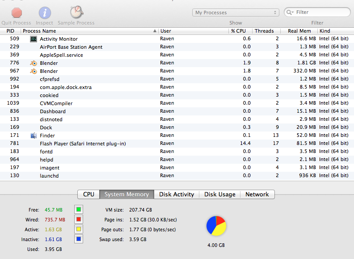Open the Disk Activity tab
The image size is (354, 259).
click(x=177, y=195)
